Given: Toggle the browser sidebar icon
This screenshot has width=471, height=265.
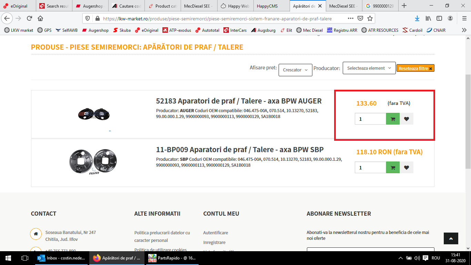Looking at the screenshot, I should coord(439,18).
